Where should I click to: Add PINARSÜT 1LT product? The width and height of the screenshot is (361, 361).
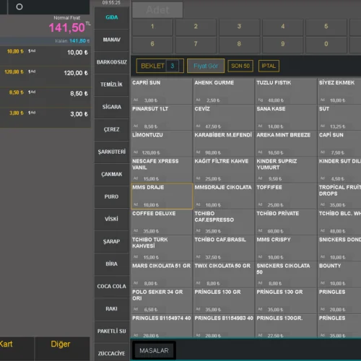pyautogui.click(x=162, y=118)
